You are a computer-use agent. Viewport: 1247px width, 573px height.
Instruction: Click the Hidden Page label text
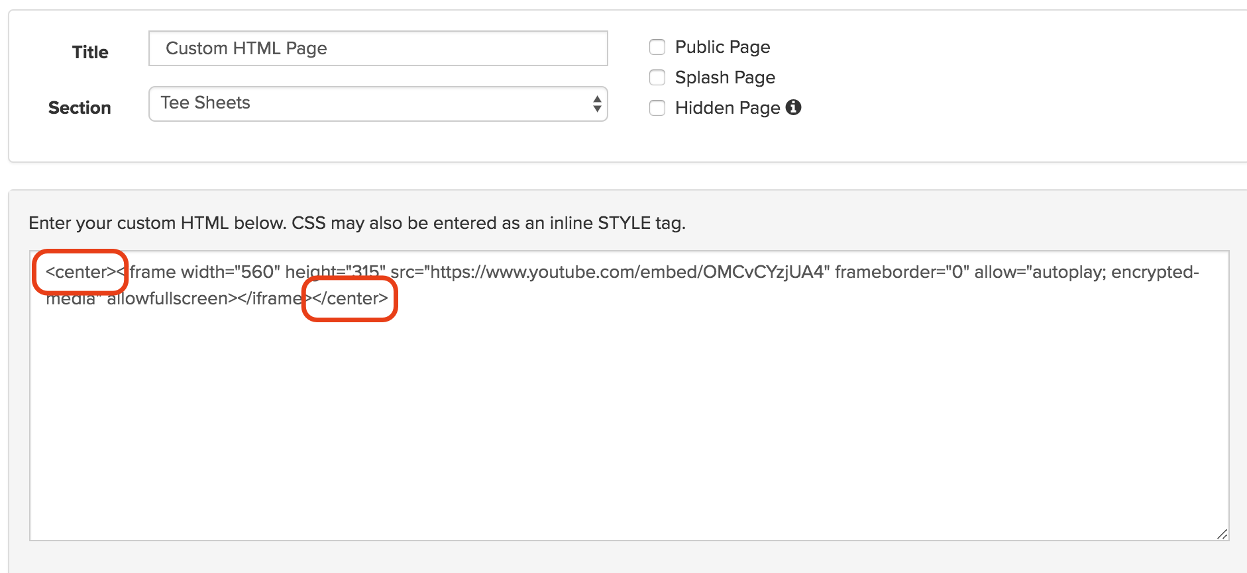(x=728, y=108)
